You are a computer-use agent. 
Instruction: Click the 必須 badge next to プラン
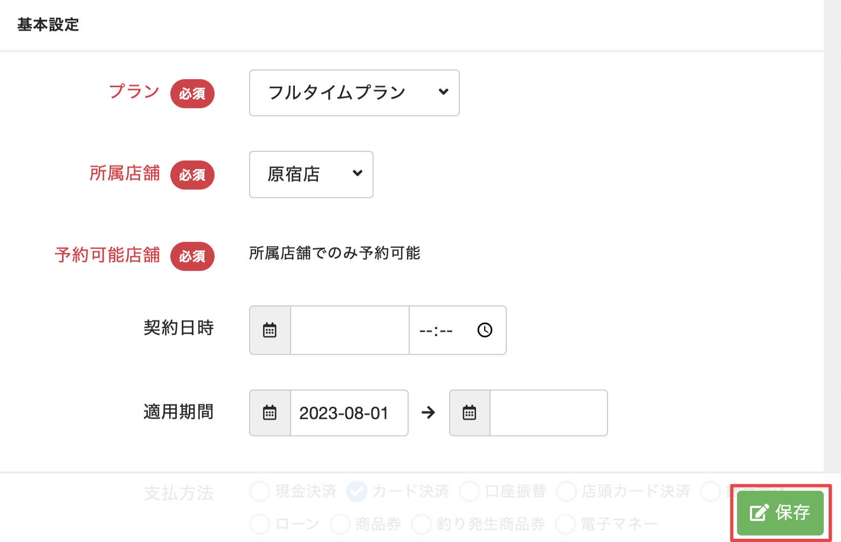192,94
